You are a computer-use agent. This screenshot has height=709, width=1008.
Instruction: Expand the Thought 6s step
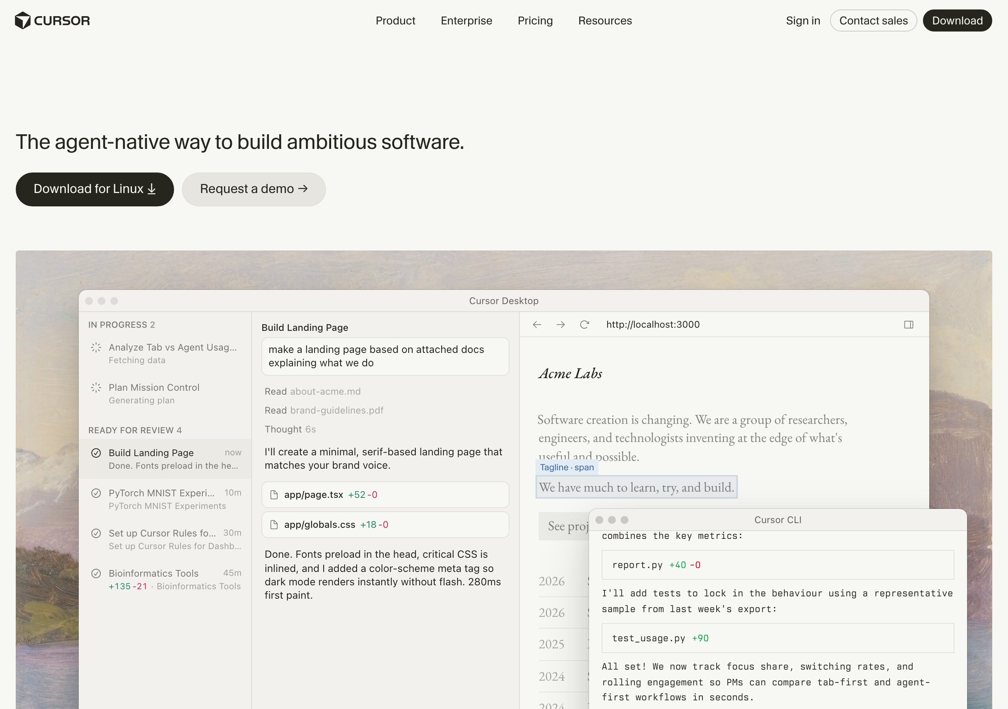pos(290,429)
